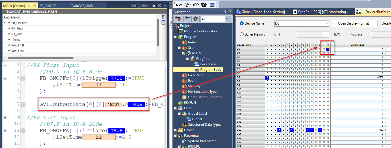Select ProgramBody in Navigation tree
The width and height of the screenshot is (391, 148).
click(x=211, y=70)
